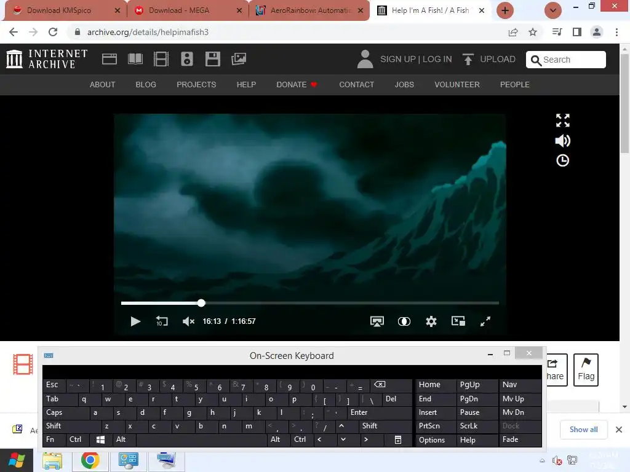This screenshot has height=472, width=630.
Task: Click the Backspace key icon on On-Screen Keyboard
Action: [x=391, y=385]
